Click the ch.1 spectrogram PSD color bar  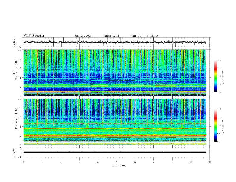coord(215,76)
